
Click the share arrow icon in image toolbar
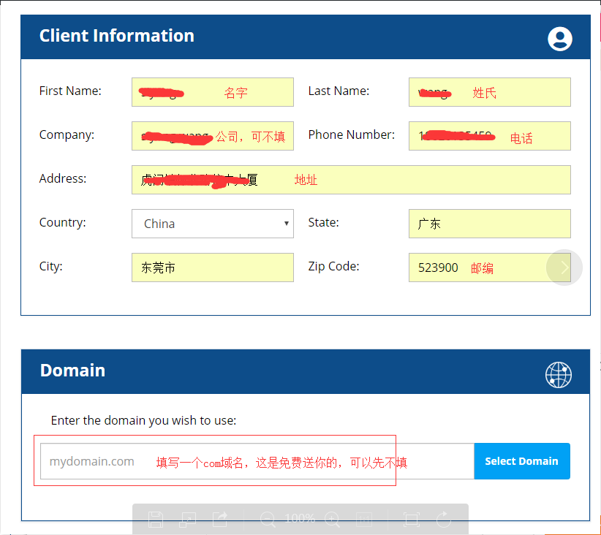click(x=220, y=520)
